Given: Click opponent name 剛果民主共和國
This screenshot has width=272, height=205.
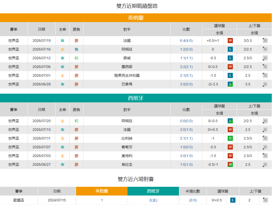Looking at the screenshot, I should click(x=127, y=75).
